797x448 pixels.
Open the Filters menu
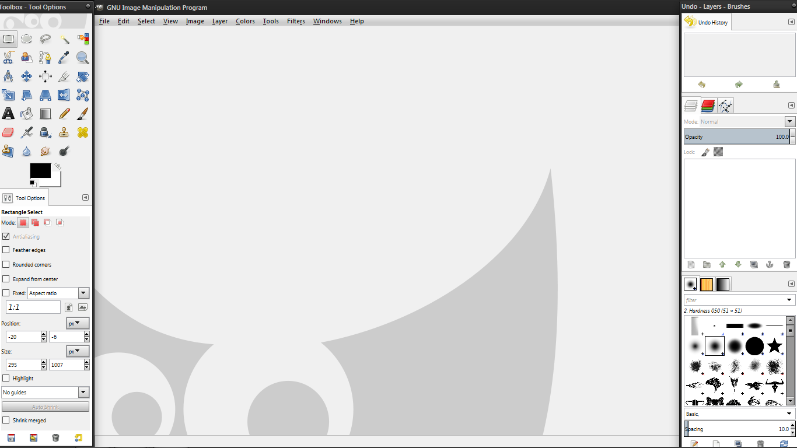(x=296, y=21)
